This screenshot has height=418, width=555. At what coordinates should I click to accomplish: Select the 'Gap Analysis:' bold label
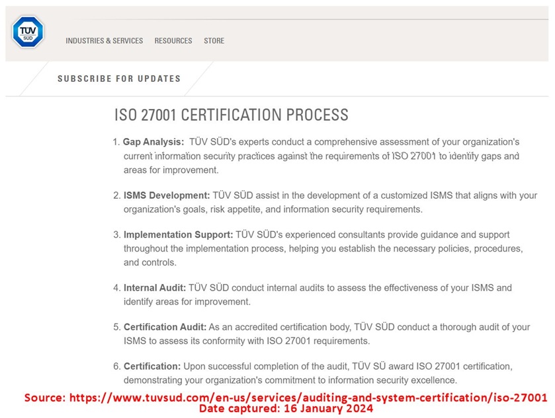coord(153,142)
